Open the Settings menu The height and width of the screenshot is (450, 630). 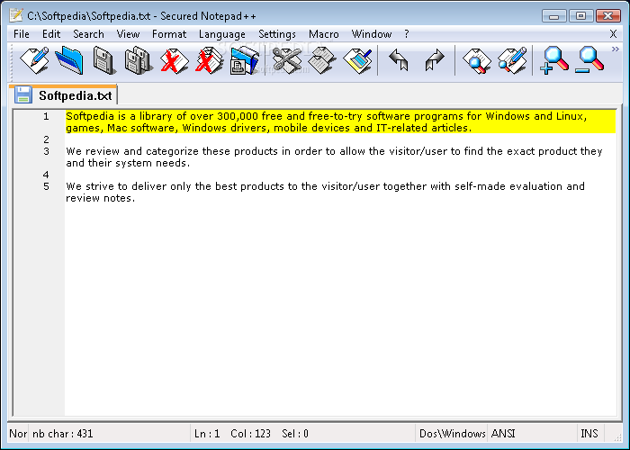(x=277, y=34)
